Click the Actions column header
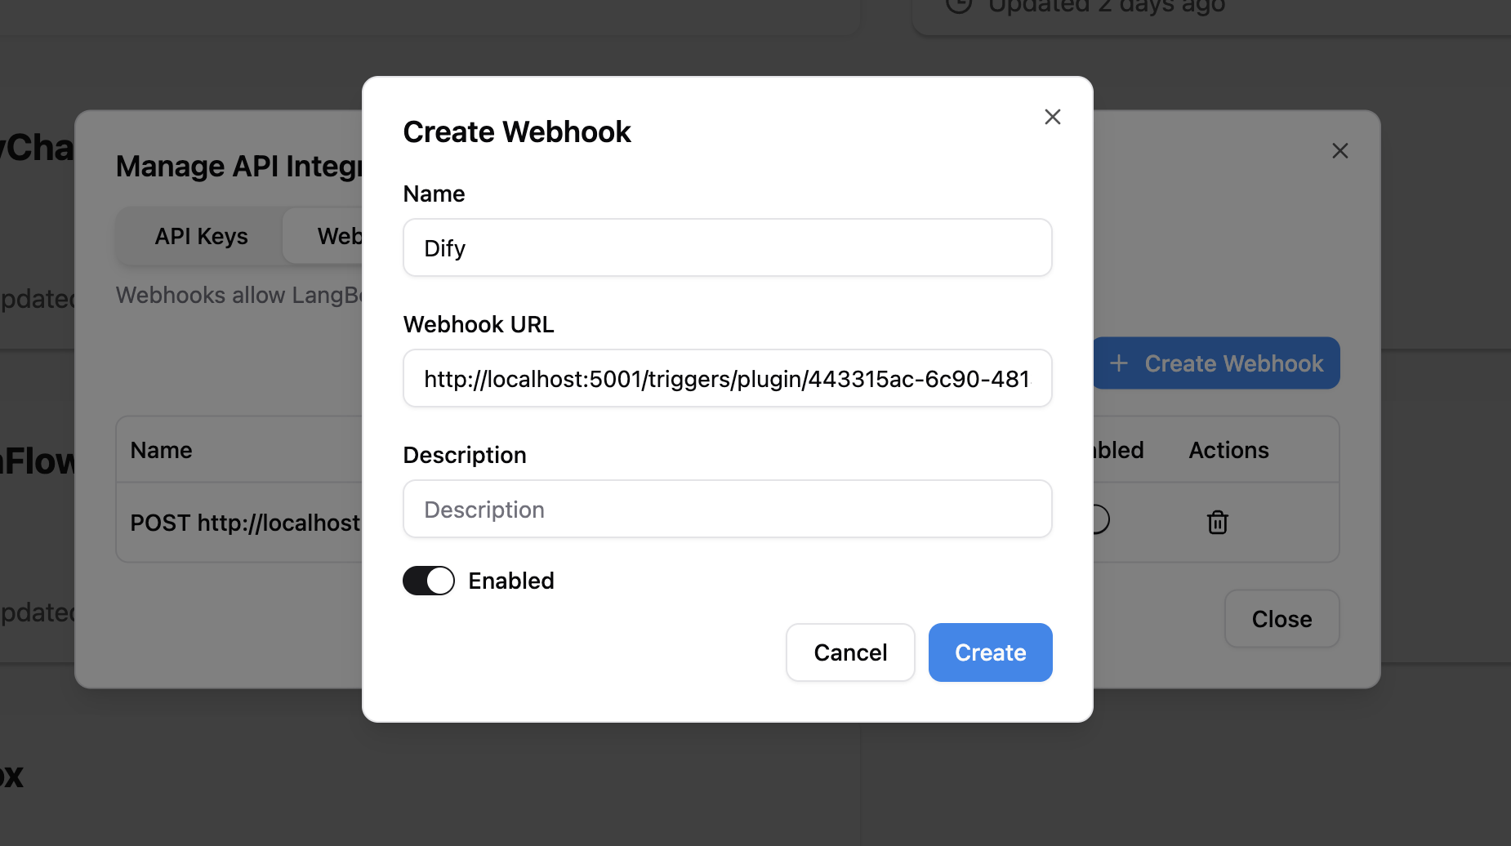The image size is (1511, 846). (1228, 450)
